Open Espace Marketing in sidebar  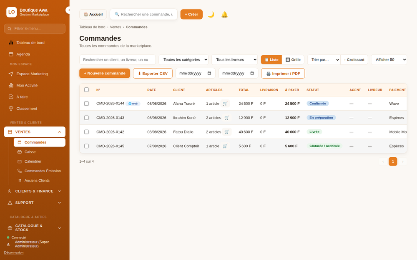pos(35,74)
